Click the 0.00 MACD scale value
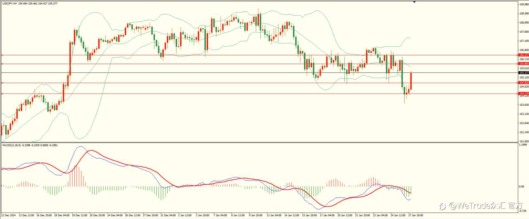This screenshot has width=529, height=219. point(522,186)
